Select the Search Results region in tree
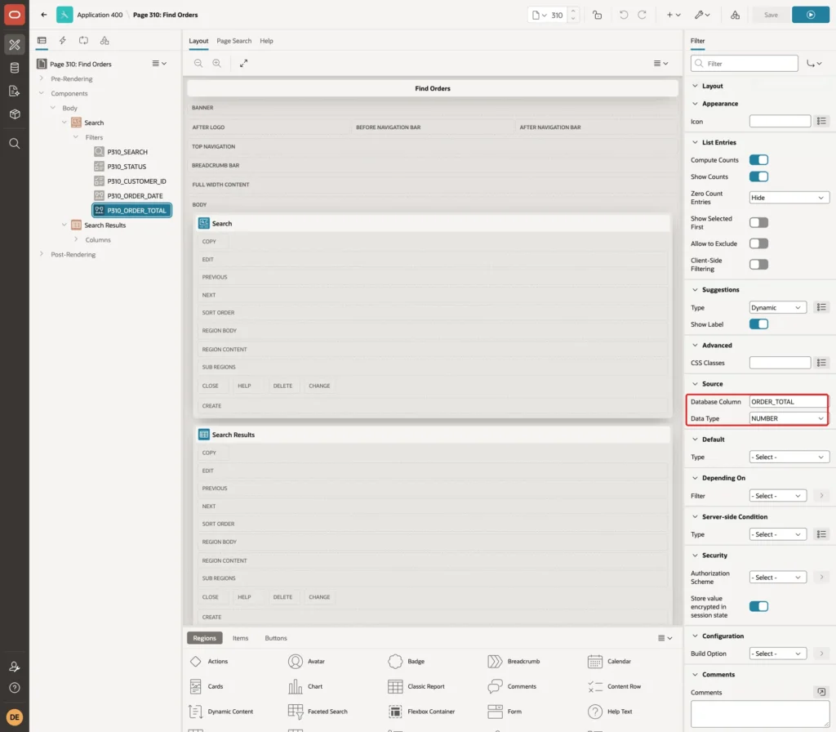Screen dimensions: 836x732 pyautogui.click(x=105, y=225)
